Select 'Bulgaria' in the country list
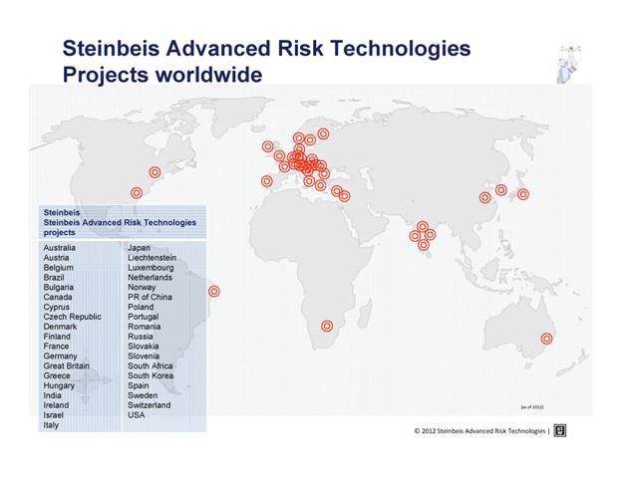 (x=59, y=287)
